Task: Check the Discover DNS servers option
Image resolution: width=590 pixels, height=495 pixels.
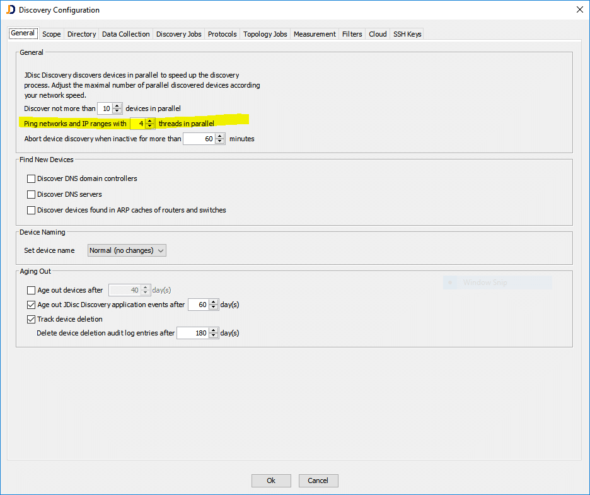Action: pyautogui.click(x=32, y=195)
